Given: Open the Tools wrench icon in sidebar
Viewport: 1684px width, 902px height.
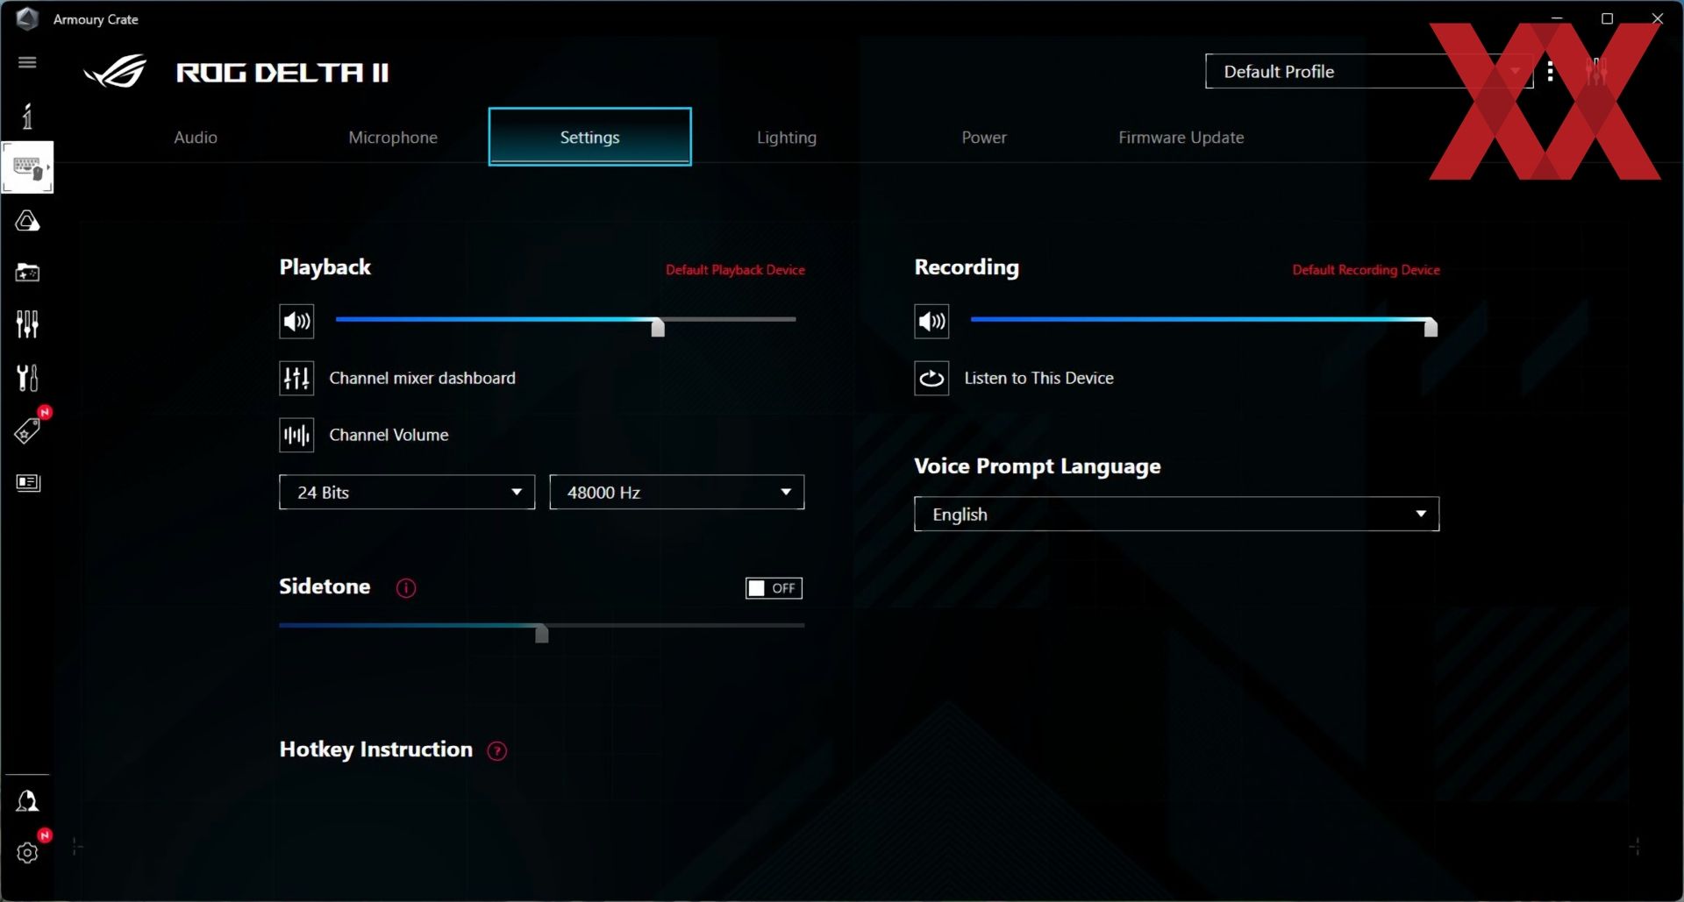Looking at the screenshot, I should point(27,378).
